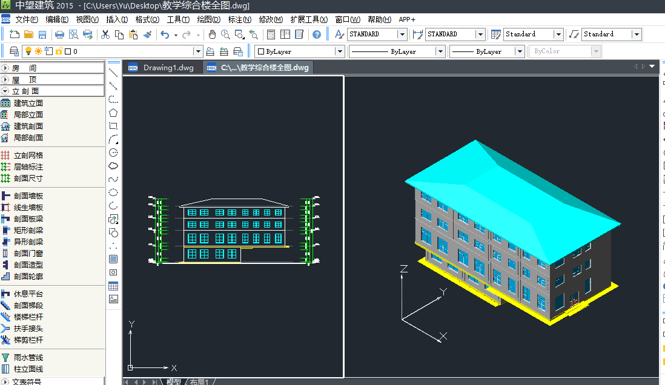Image resolution: width=665 pixels, height=385 pixels.
Task: Click the 建筑立面 command
Action: [28, 103]
